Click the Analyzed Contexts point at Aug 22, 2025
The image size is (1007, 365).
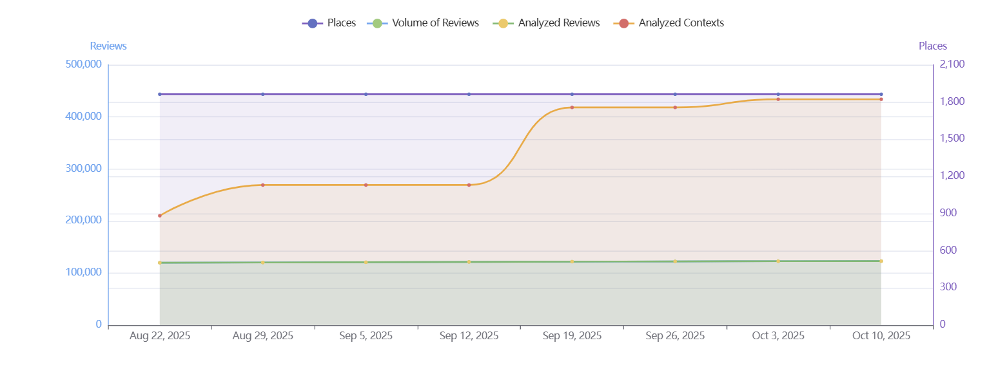160,216
